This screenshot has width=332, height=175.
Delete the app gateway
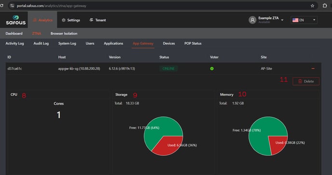tap(306, 81)
